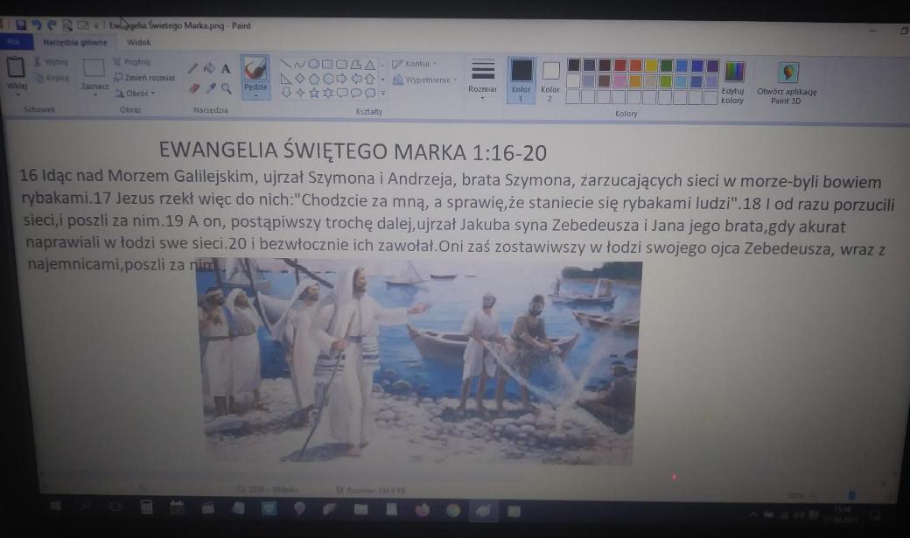Select the Color picker eyedropper tool
Screen dimensions: 910x538
pyautogui.click(x=210, y=88)
